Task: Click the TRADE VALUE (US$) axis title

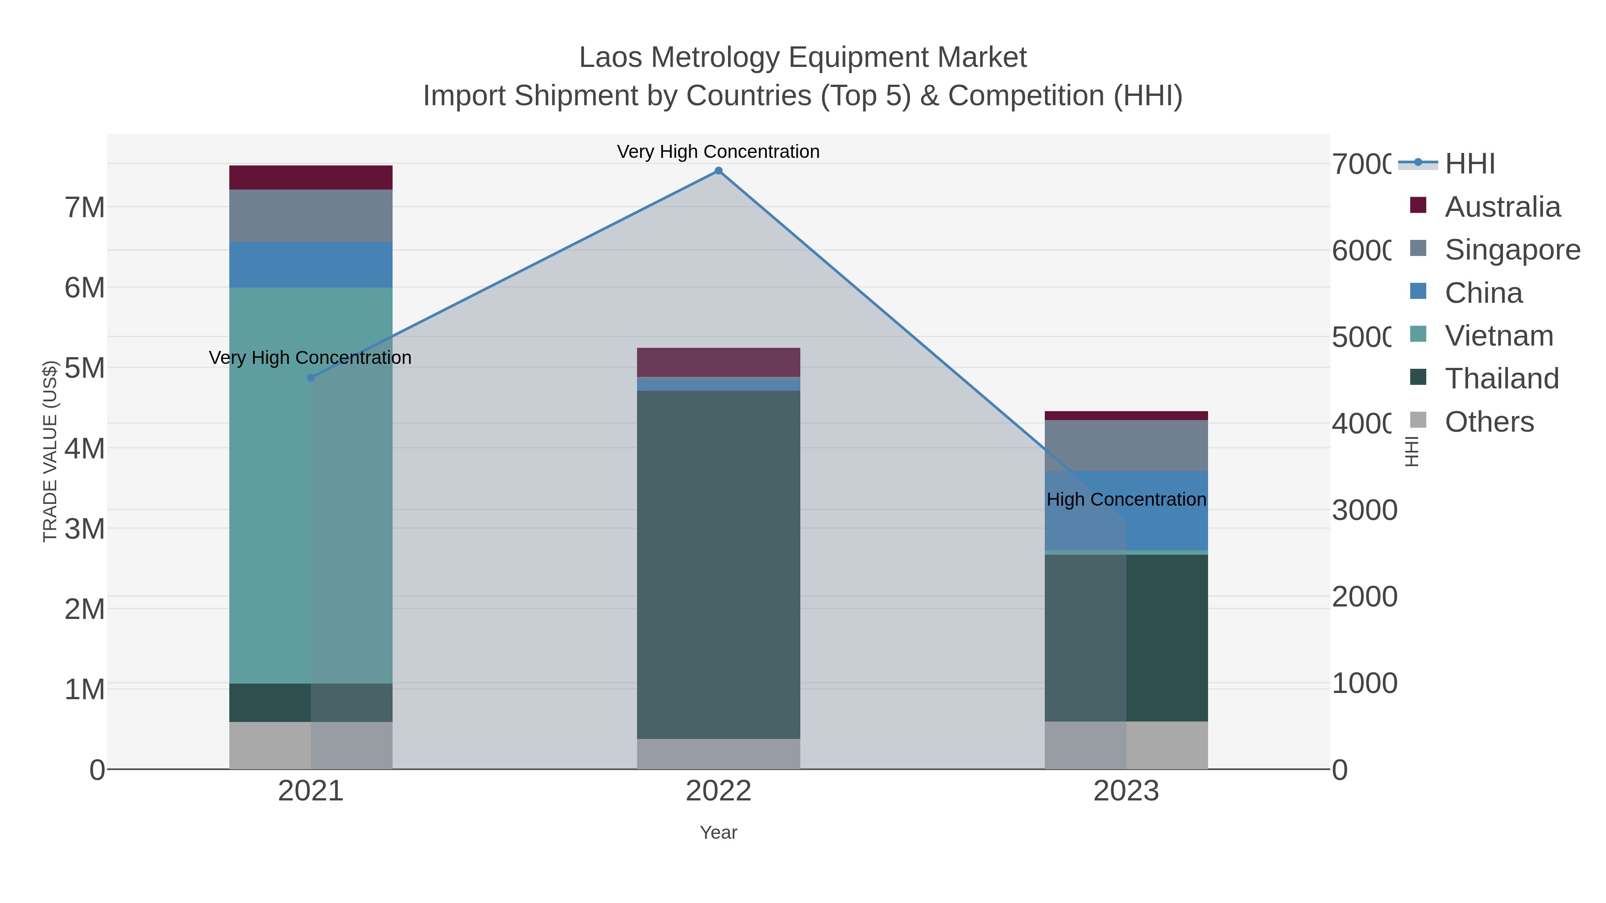Action: tap(50, 451)
